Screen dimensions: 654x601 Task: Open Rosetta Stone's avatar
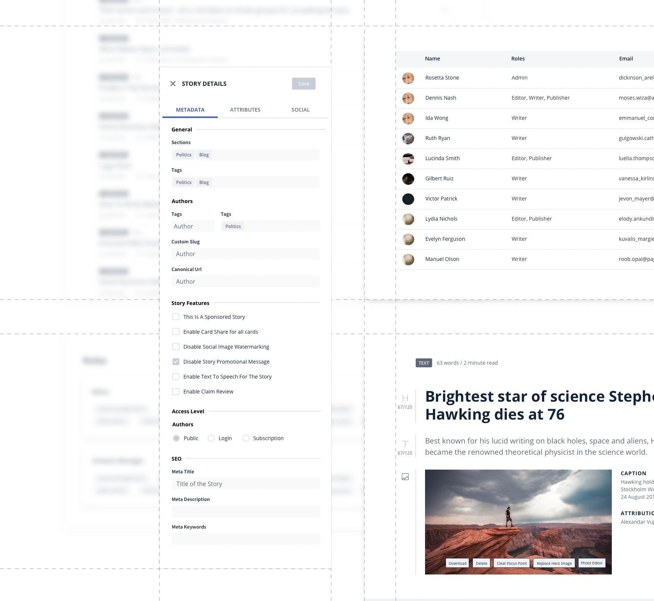point(408,78)
